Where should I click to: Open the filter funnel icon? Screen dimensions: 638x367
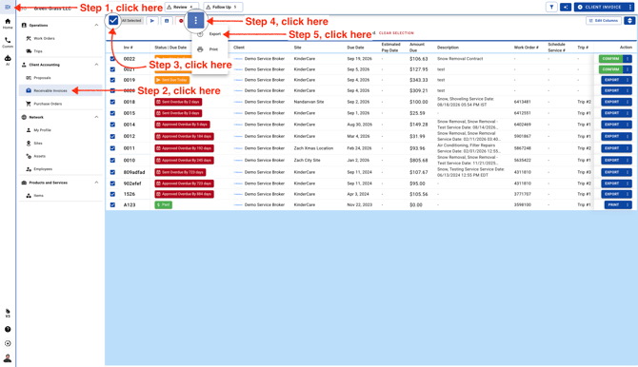point(551,7)
